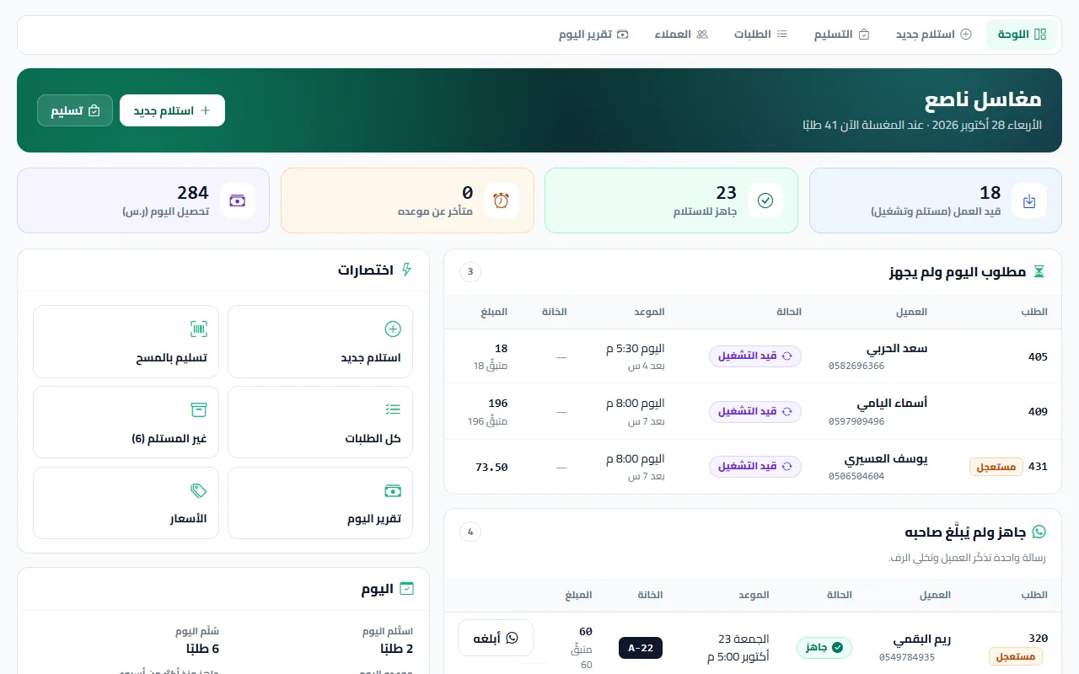Click the تسليم button in the banner
1079x674 pixels.
[75, 110]
